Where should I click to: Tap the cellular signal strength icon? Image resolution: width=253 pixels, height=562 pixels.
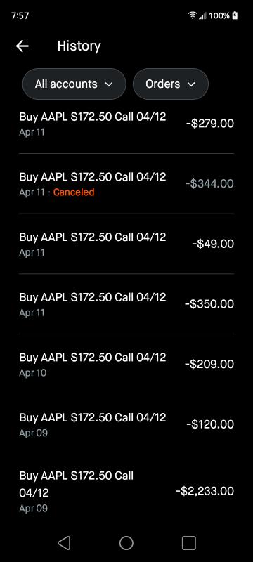203,15
